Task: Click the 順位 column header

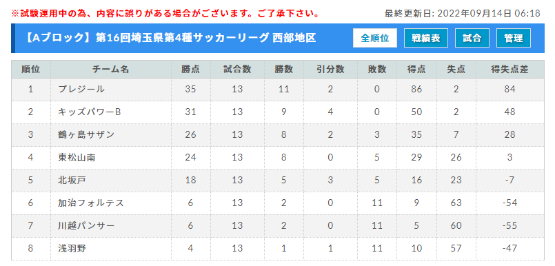Action: tap(31, 70)
